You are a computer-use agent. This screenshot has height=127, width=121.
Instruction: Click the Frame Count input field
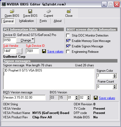[x=105, y=87]
